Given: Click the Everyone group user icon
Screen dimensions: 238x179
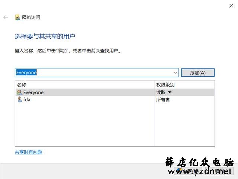Looking at the screenshot, I should coord(20,92).
